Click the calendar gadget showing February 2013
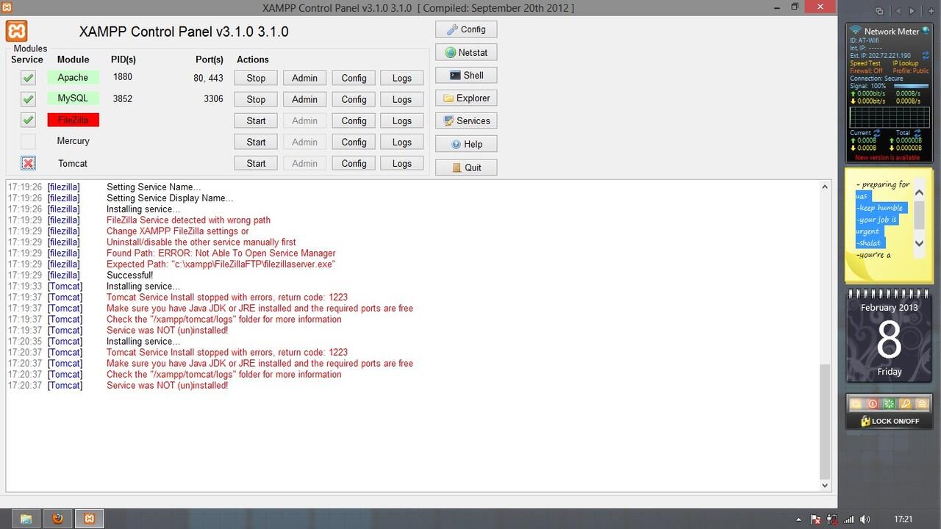This screenshot has height=529, width=941. pos(890,336)
